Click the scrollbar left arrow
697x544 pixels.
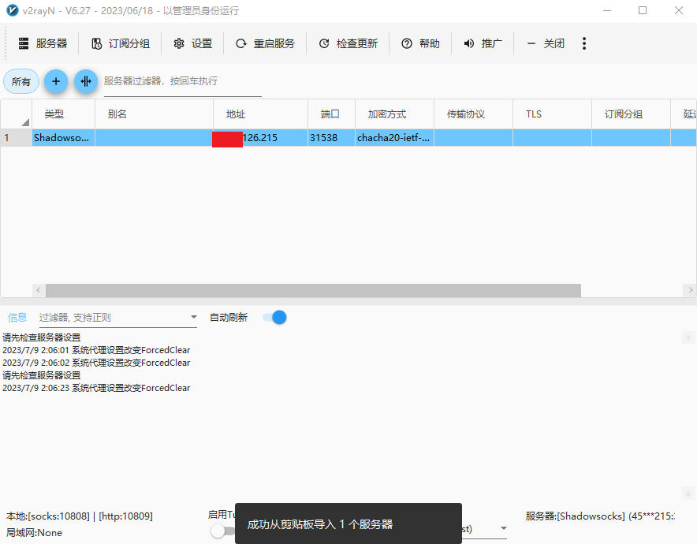pos(38,290)
